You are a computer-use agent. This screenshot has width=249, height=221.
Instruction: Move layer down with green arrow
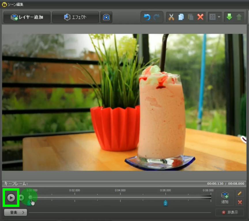[229, 17]
